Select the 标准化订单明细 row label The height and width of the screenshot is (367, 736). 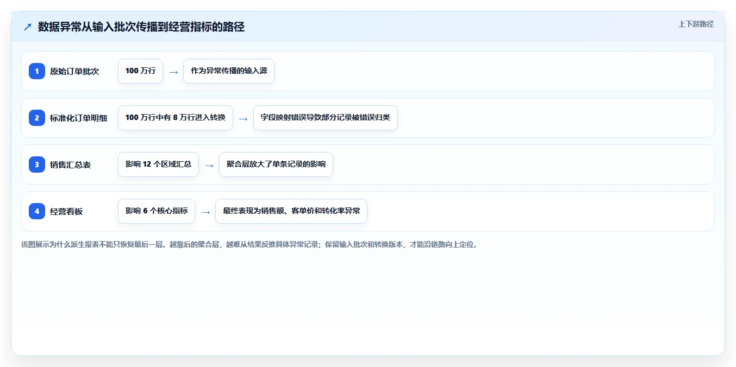click(79, 118)
